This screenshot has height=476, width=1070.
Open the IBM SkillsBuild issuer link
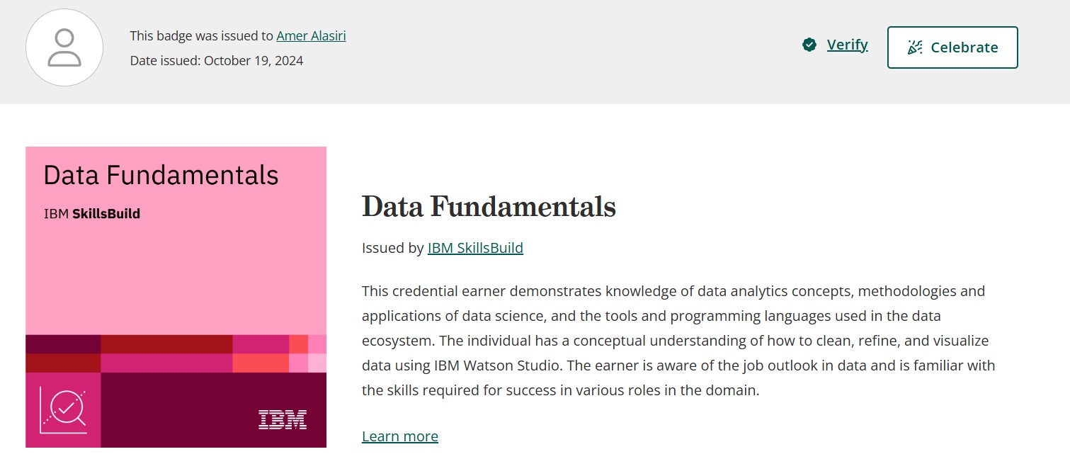475,248
